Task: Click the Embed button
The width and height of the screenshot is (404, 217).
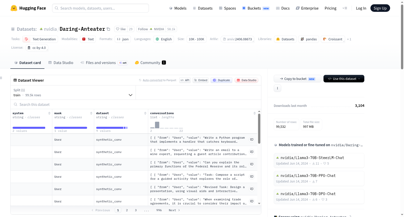Action: [x=200, y=80]
